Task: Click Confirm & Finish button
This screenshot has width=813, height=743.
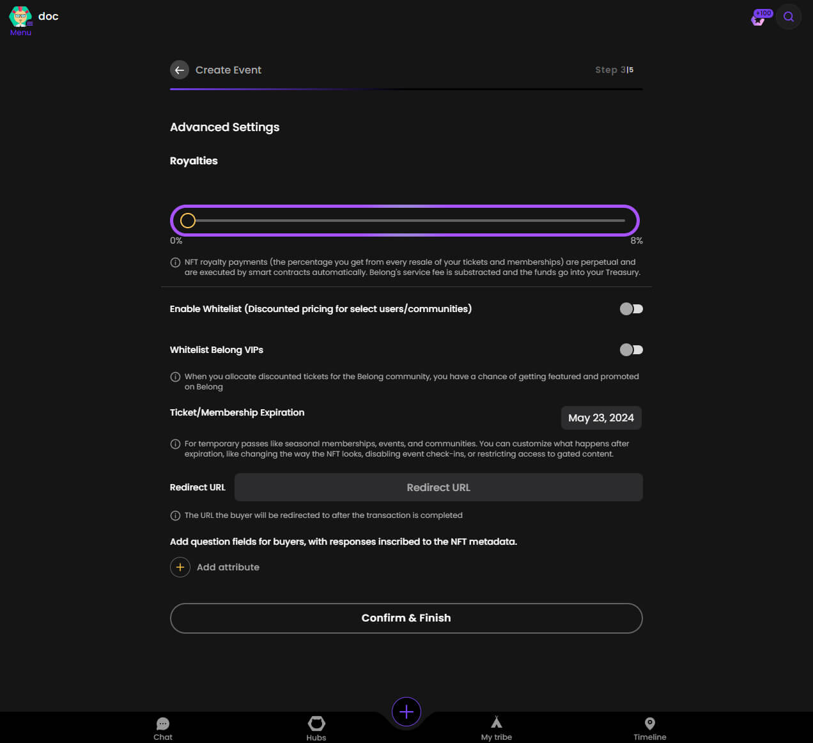Action: tap(407, 618)
